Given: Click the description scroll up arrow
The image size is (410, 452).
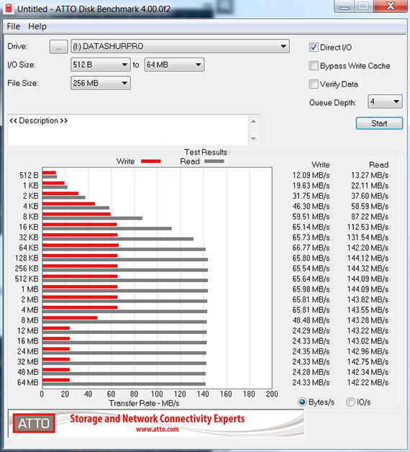Looking at the screenshot, I should pyautogui.click(x=253, y=122).
